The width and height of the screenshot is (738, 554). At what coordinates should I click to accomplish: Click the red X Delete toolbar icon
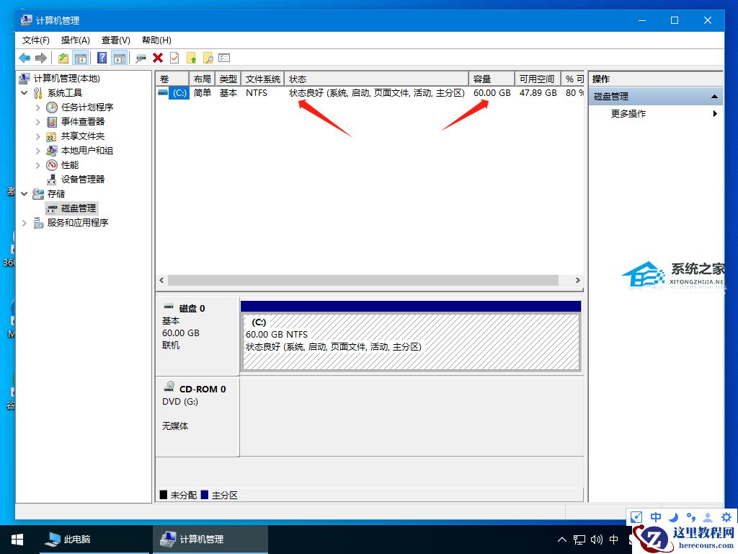point(158,58)
